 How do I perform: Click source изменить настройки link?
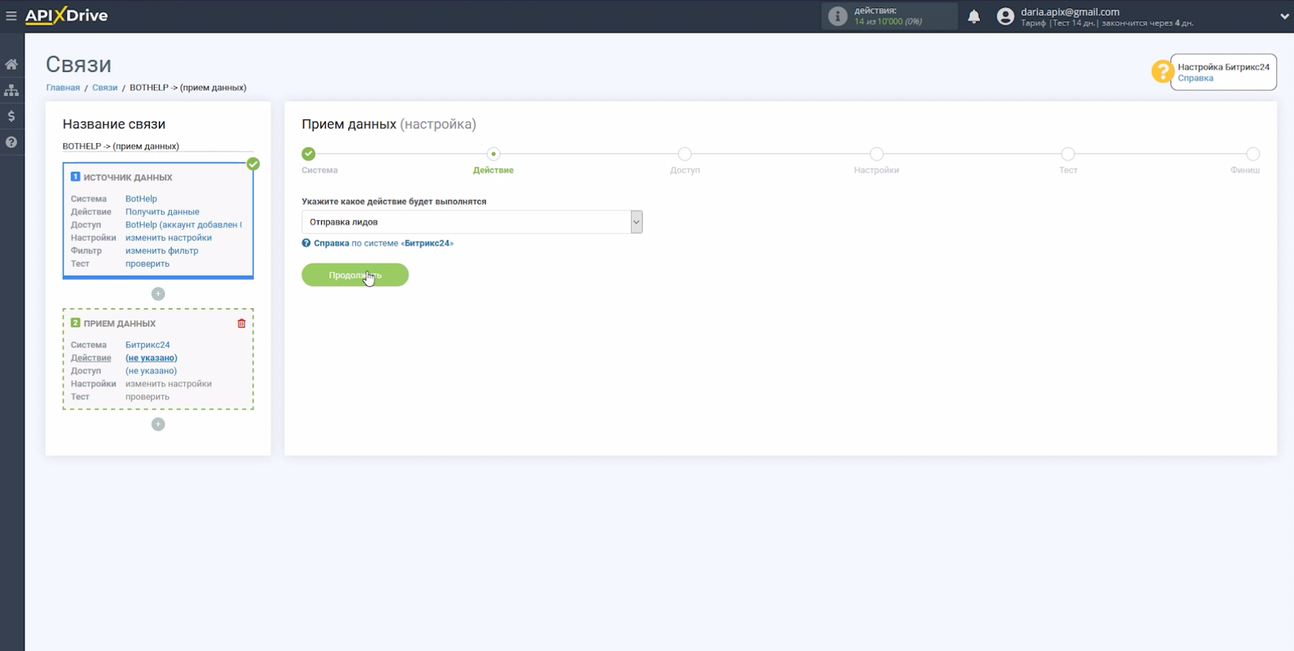[168, 238]
